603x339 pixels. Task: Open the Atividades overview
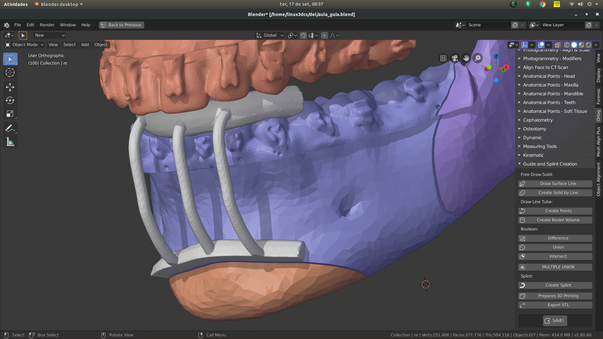tap(16, 4)
